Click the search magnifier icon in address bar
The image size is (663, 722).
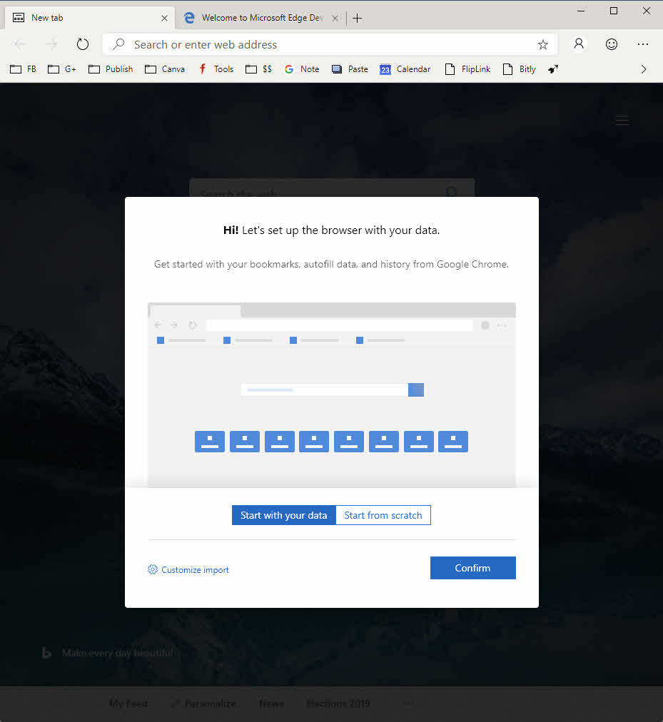tap(119, 44)
